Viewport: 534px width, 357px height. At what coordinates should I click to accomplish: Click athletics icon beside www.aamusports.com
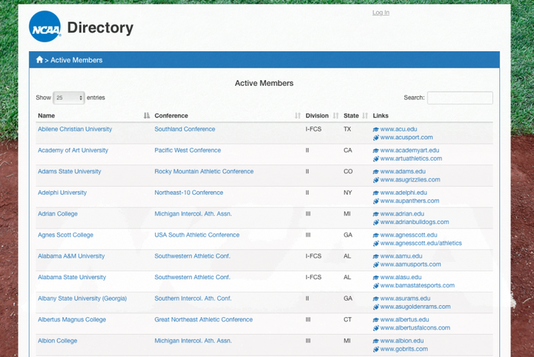pos(375,264)
